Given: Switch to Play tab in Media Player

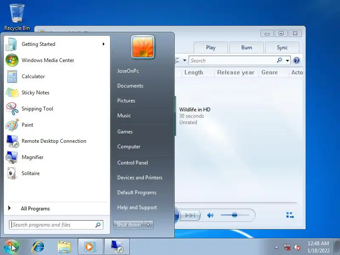Looking at the screenshot, I should coord(211,48).
